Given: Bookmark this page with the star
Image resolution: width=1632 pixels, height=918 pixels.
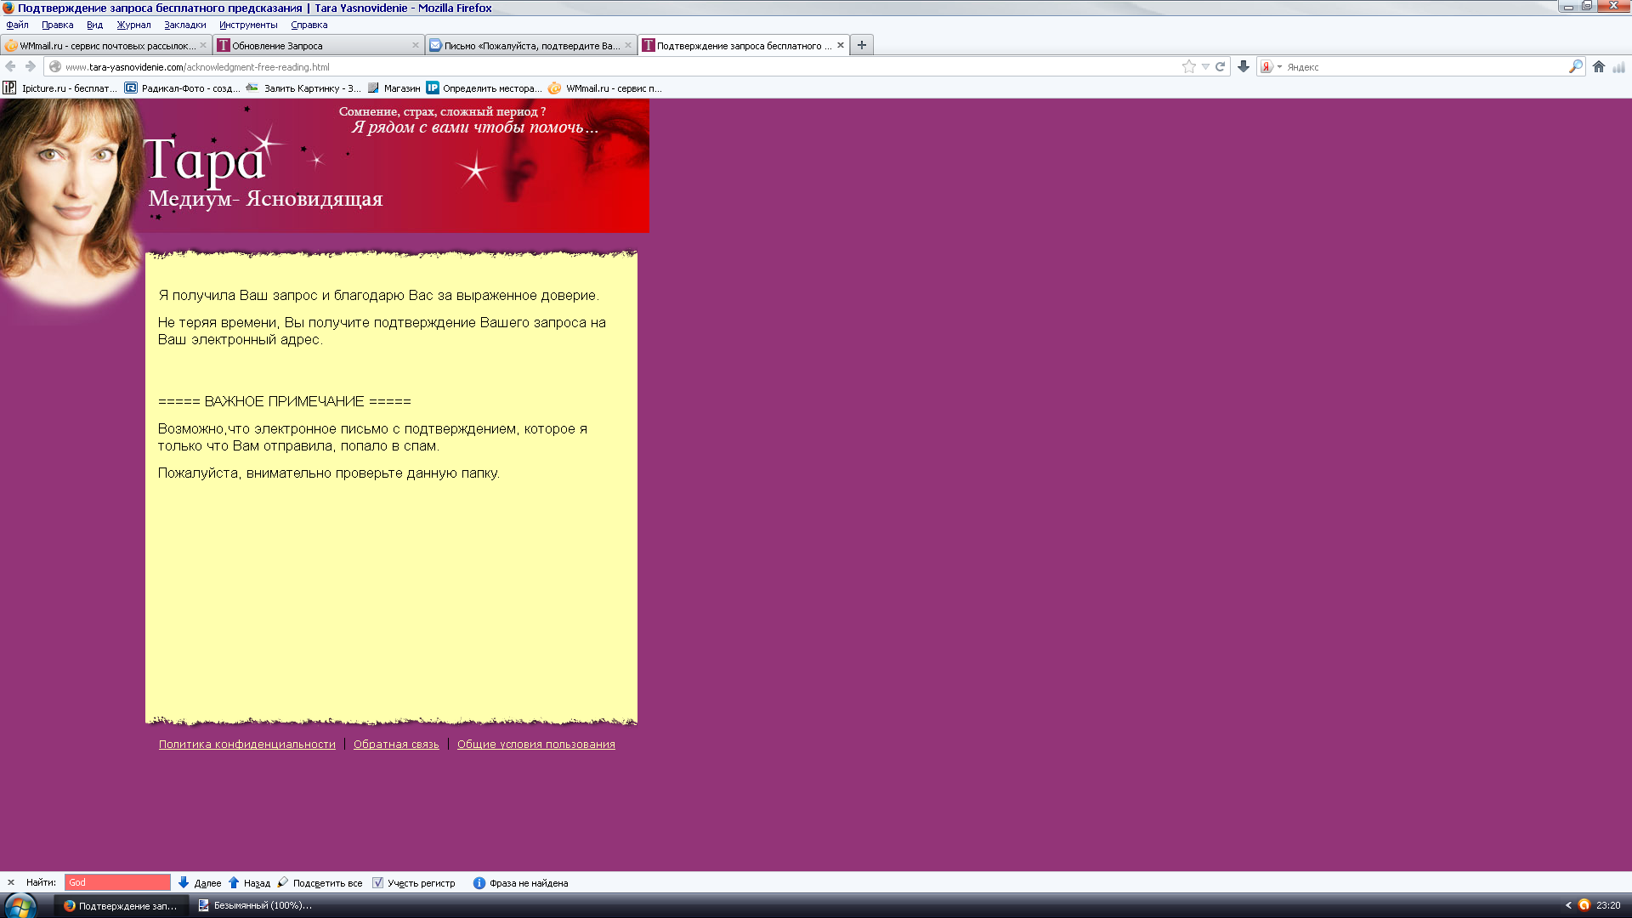Looking at the screenshot, I should tap(1188, 66).
